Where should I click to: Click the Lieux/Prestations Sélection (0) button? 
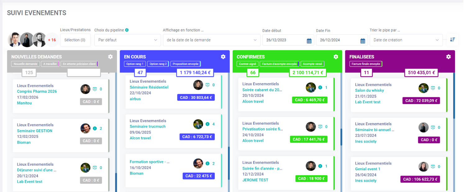tap(75, 40)
